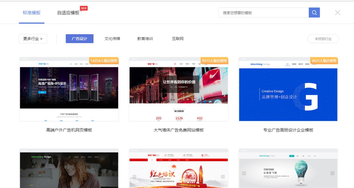This screenshot has height=188, width=354.
Task: Click the right arrow on the outdoor ad template carousel
Action: tap(113, 88)
